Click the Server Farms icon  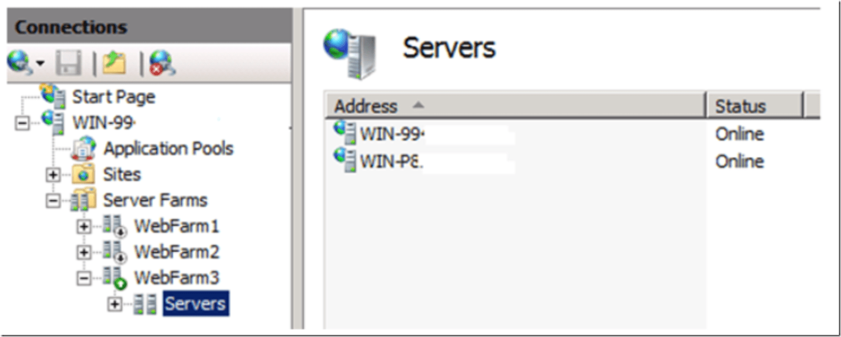click(83, 200)
